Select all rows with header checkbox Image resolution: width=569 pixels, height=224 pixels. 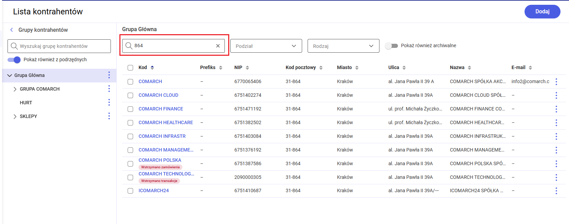(x=130, y=68)
